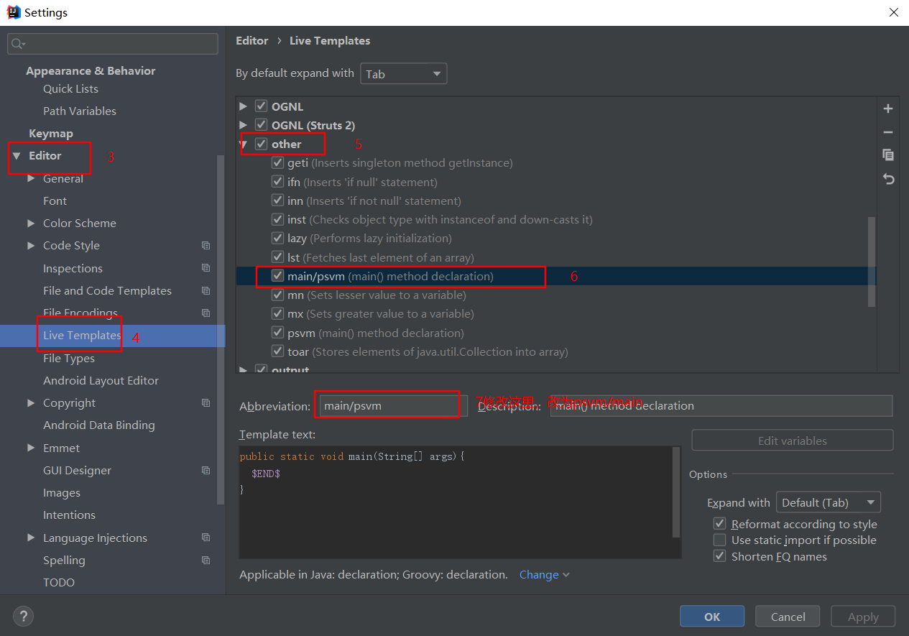Expand the Language Injections node
Viewport: 909px width, 636px height.
click(x=31, y=538)
